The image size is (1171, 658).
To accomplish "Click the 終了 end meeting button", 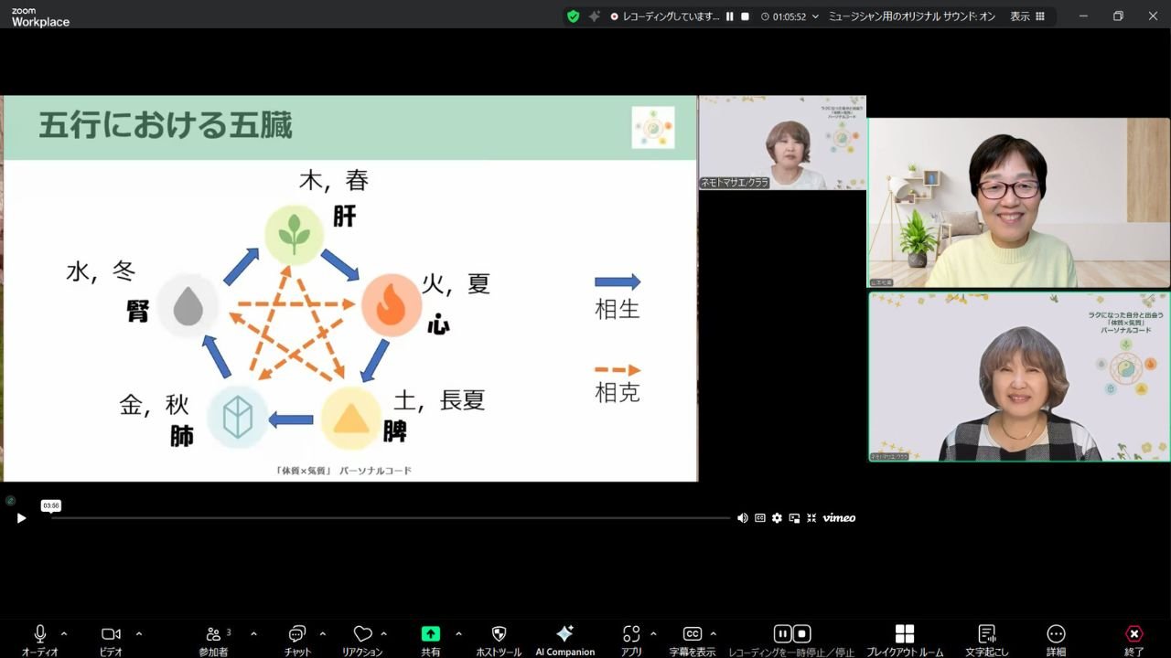I will click(1134, 634).
